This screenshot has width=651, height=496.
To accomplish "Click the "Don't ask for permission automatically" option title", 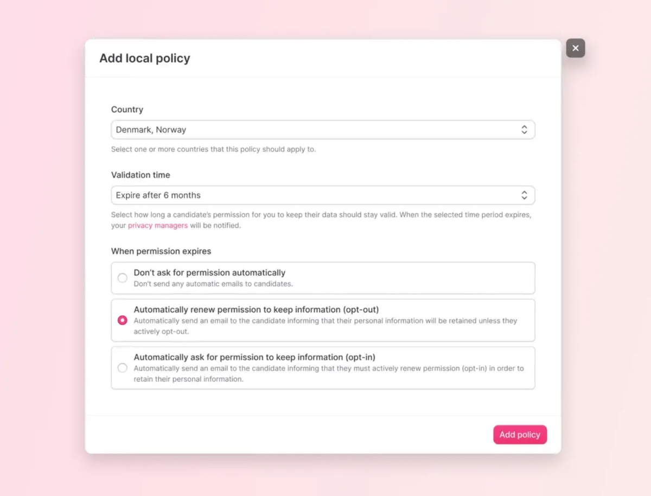I will coord(209,272).
